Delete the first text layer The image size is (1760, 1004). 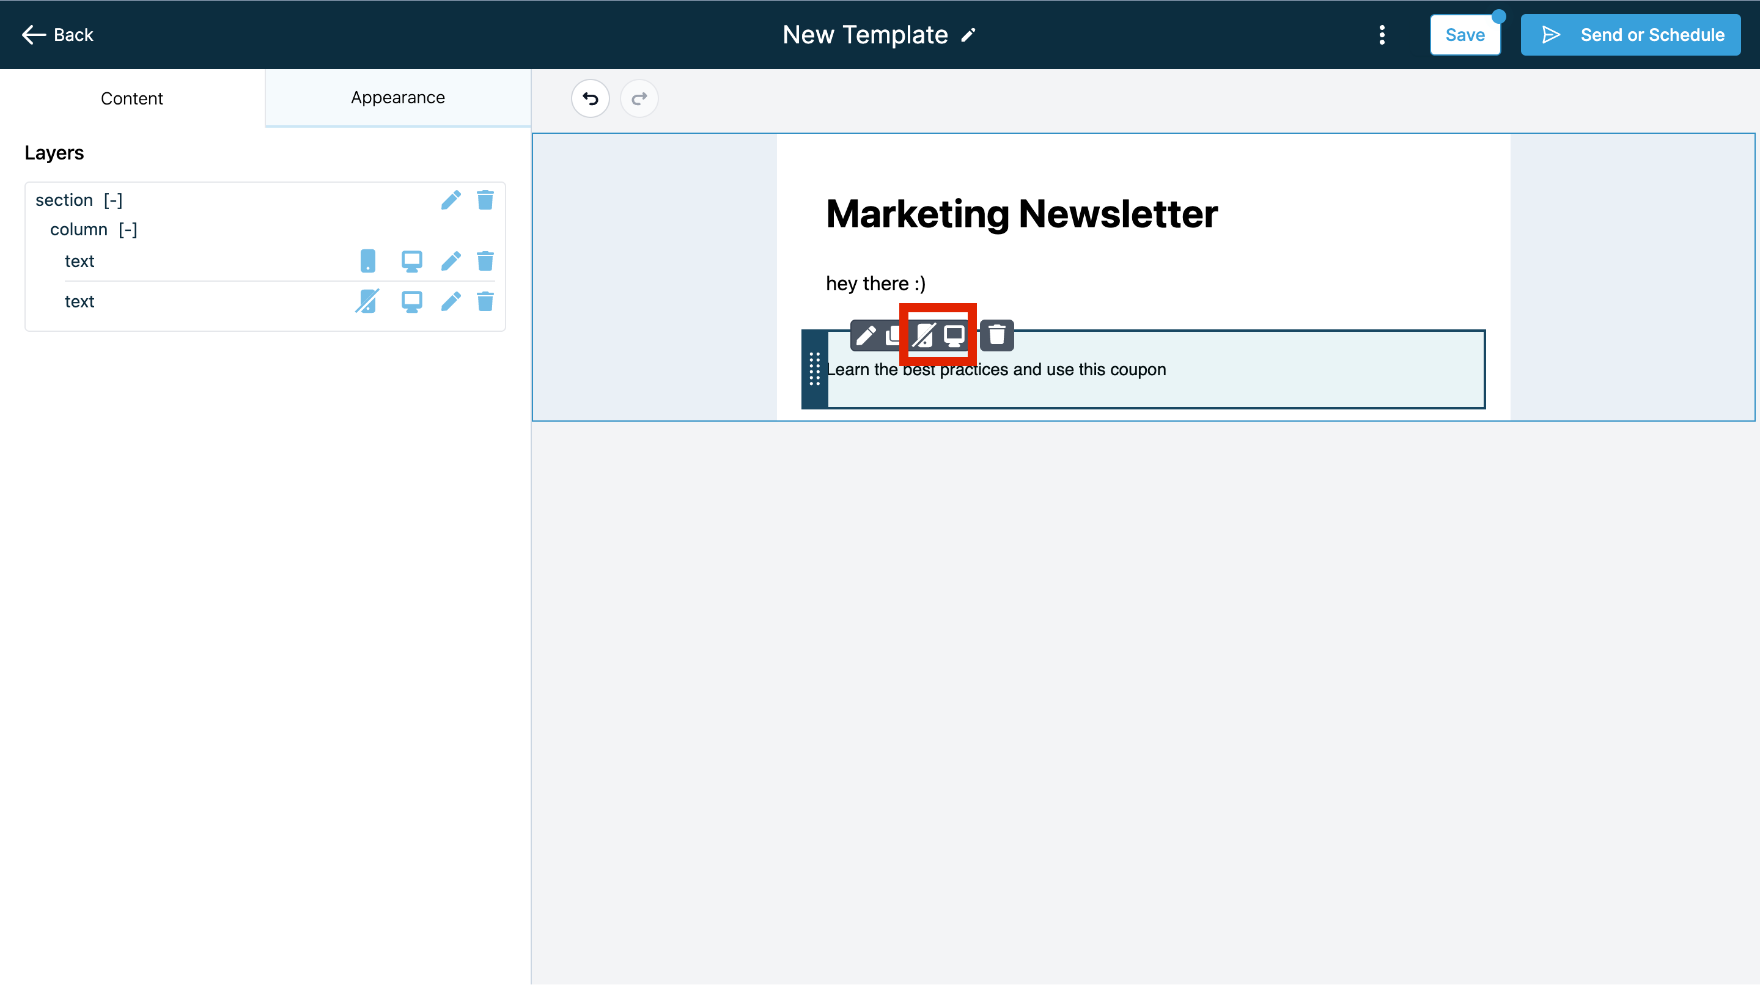[x=485, y=261]
